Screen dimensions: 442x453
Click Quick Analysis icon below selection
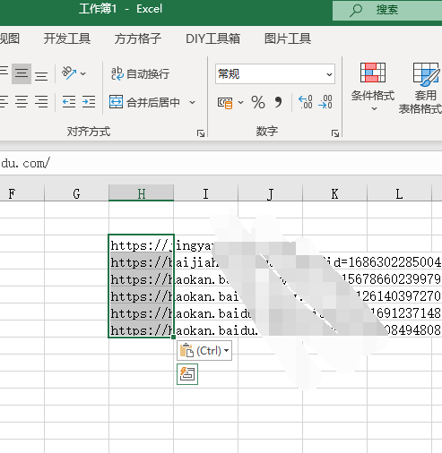click(187, 374)
